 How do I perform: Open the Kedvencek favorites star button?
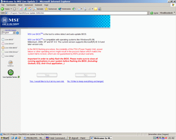(51, 9)
